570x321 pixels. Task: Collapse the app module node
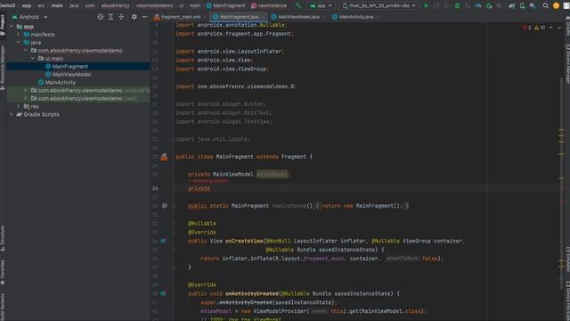point(12,27)
